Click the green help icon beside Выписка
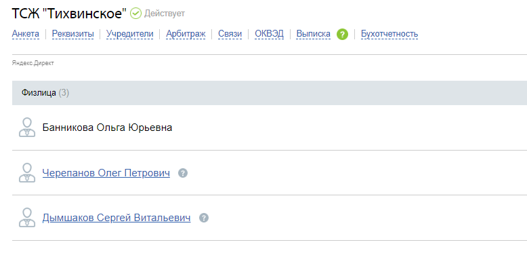Screen dimensions: 527x253 (x=342, y=34)
